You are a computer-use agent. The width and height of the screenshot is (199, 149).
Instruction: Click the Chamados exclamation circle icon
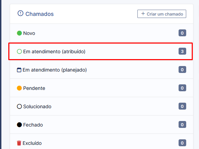pyautogui.click(x=20, y=13)
